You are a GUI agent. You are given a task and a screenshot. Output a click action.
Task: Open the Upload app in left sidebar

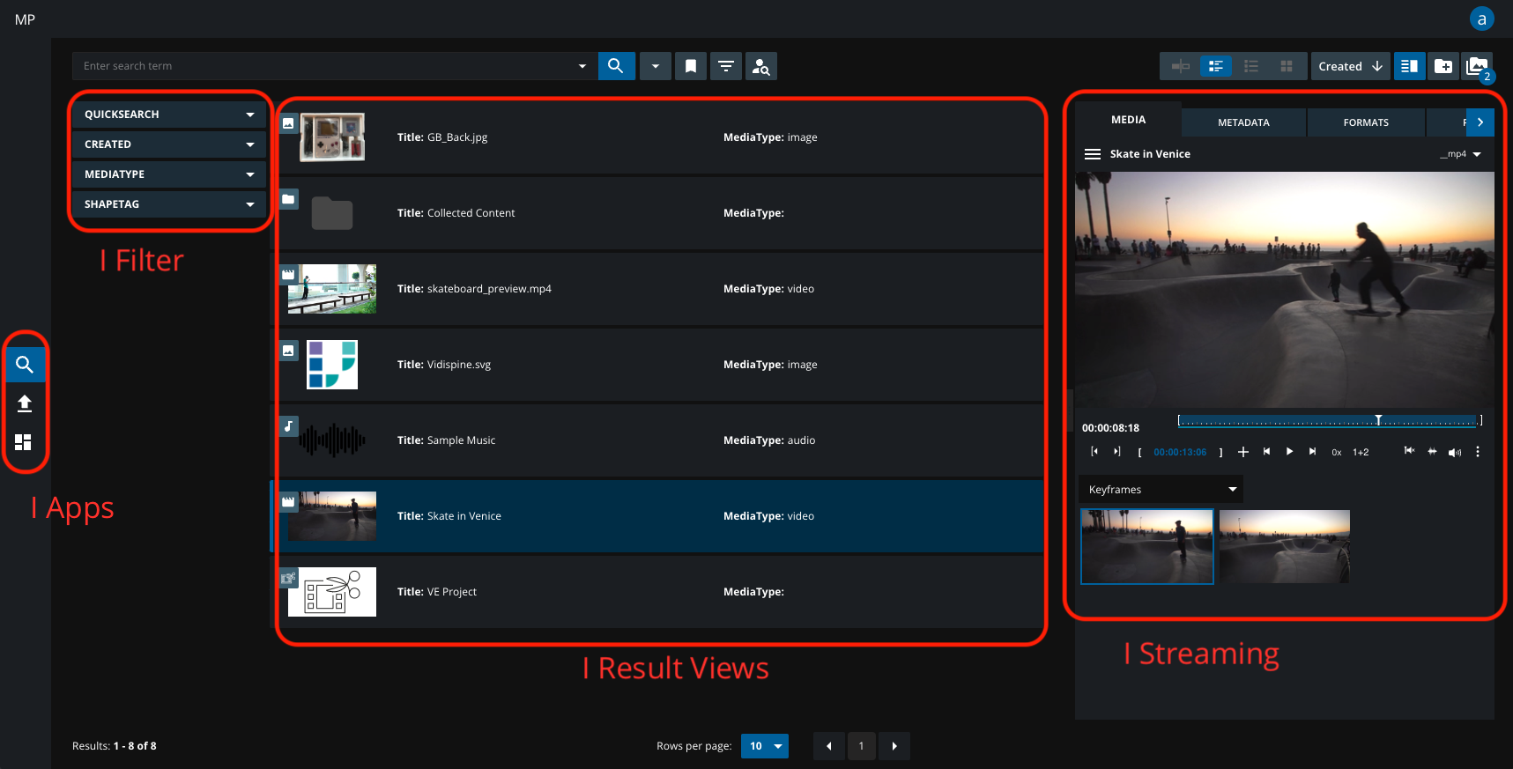pos(25,403)
